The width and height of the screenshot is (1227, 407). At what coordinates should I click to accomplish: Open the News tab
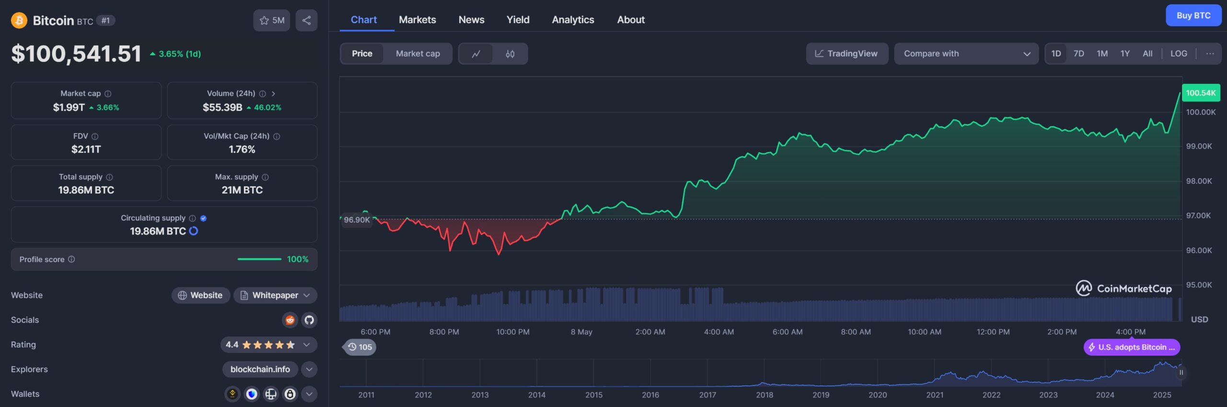click(471, 20)
